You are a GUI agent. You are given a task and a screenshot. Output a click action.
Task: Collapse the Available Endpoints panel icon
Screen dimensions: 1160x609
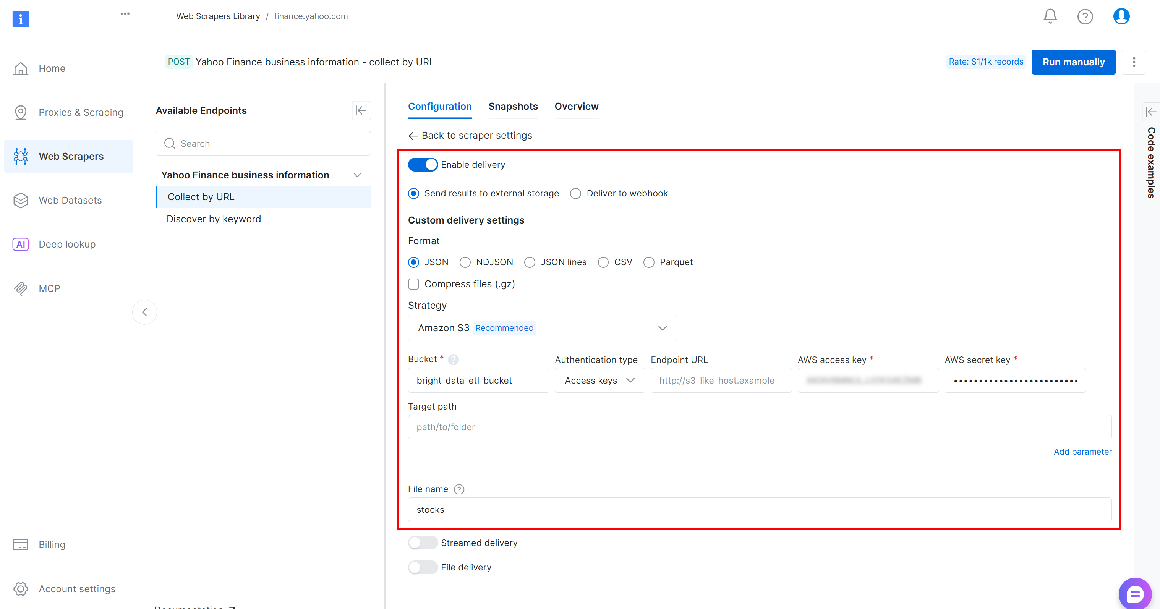[361, 110]
